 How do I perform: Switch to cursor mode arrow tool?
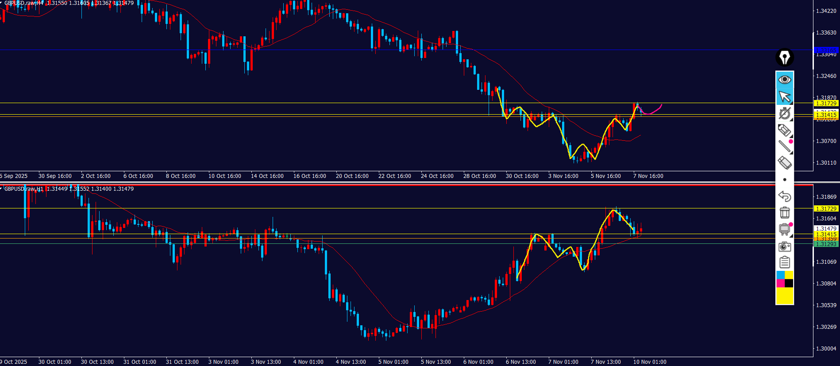click(785, 96)
